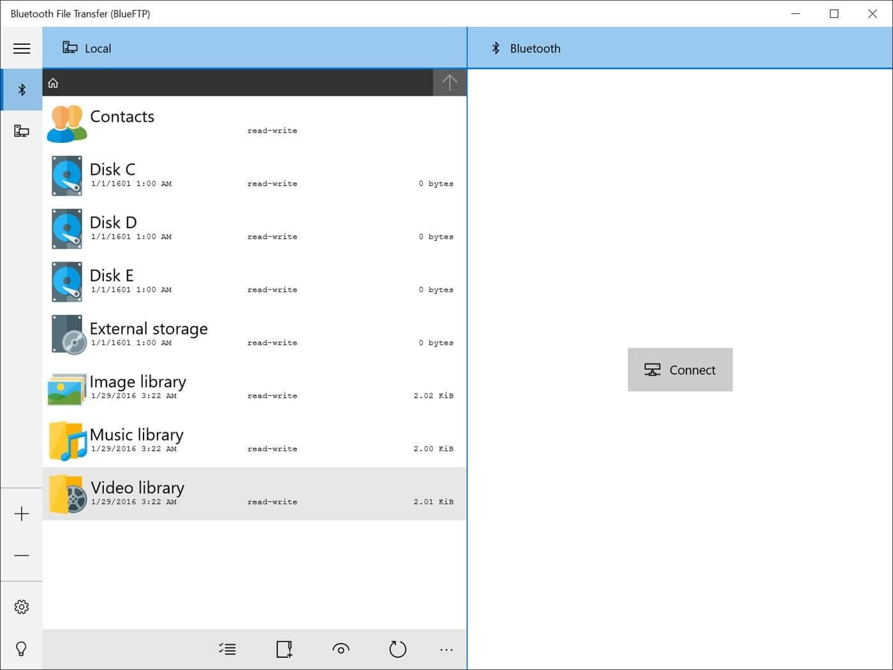Click the home icon in the path bar
This screenshot has height=670, width=893.
[x=53, y=82]
